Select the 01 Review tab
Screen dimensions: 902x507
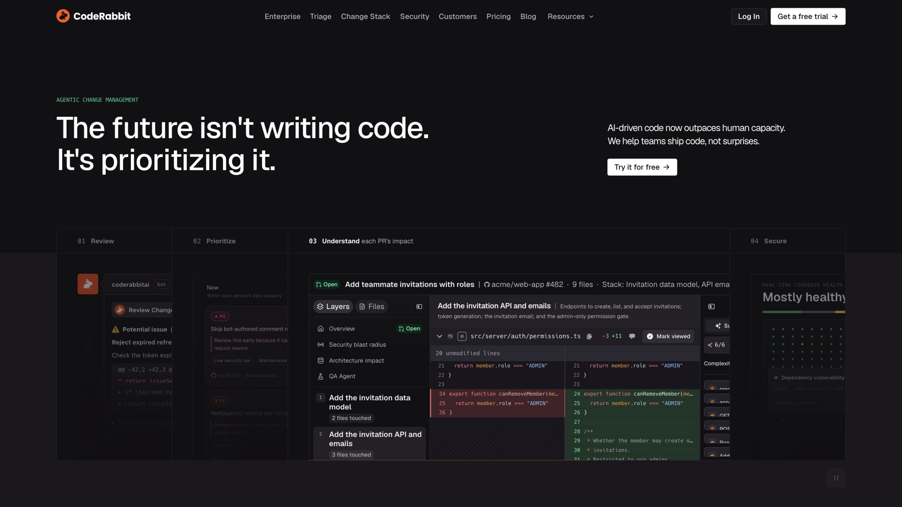(x=114, y=241)
